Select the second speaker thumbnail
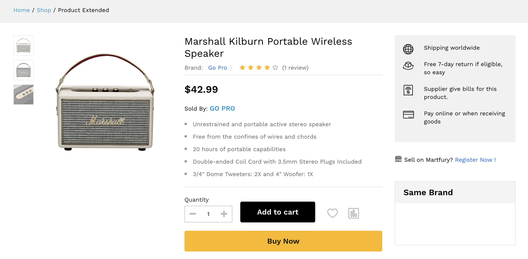The height and width of the screenshot is (259, 528). [x=24, y=70]
